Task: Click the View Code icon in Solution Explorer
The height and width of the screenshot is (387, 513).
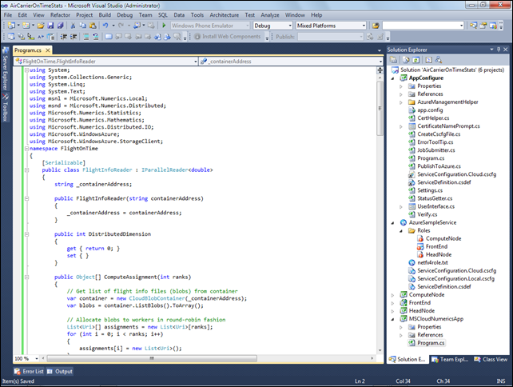Action: point(428,60)
